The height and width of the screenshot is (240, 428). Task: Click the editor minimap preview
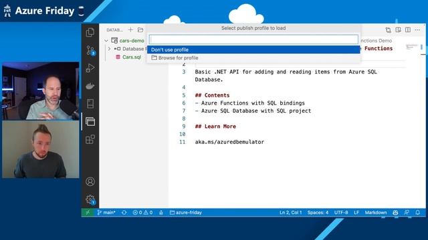click(x=412, y=47)
